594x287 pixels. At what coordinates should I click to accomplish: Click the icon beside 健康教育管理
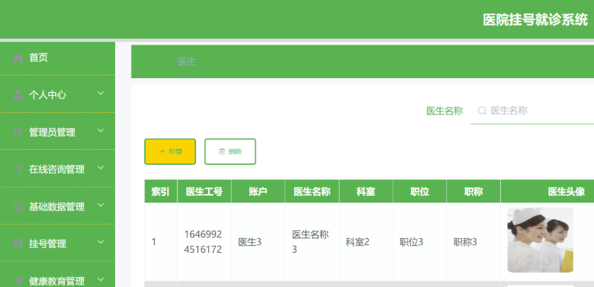(x=18, y=281)
